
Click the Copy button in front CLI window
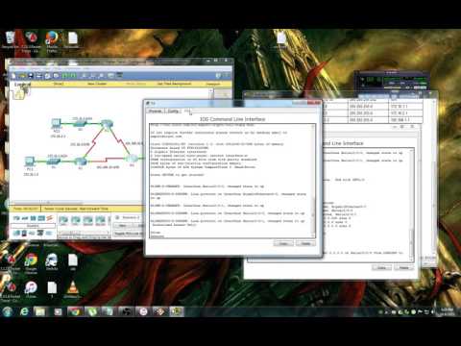click(x=283, y=244)
